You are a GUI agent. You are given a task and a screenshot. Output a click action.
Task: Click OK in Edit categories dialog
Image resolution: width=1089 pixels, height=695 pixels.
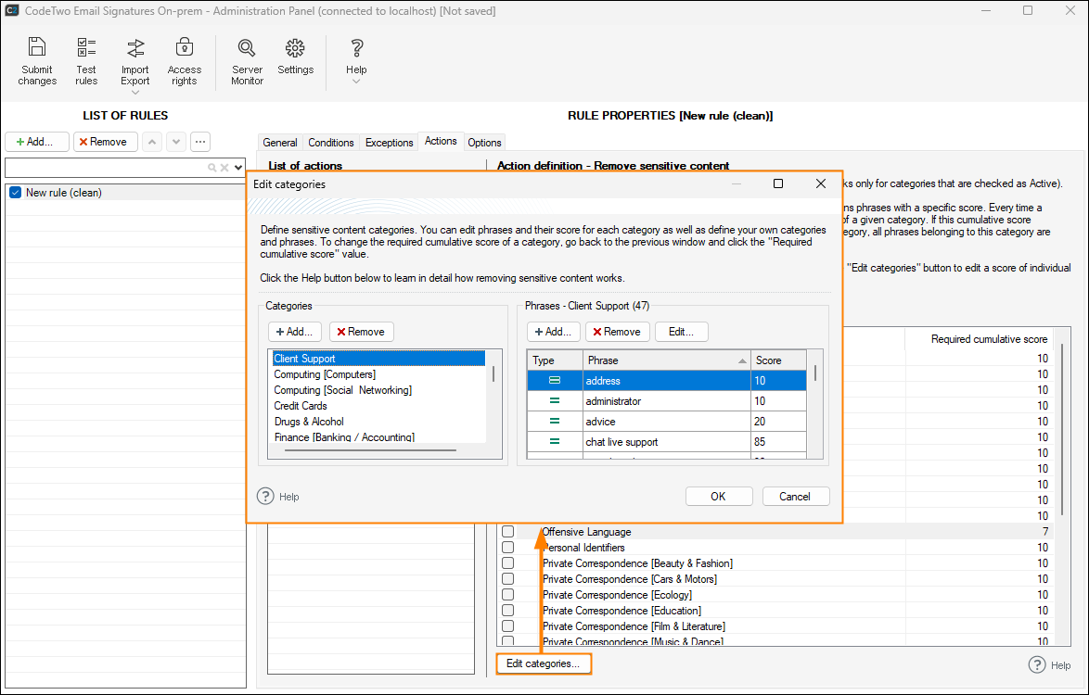pos(718,496)
